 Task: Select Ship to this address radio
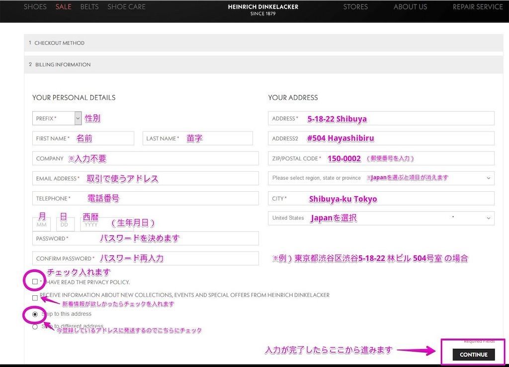point(35,314)
